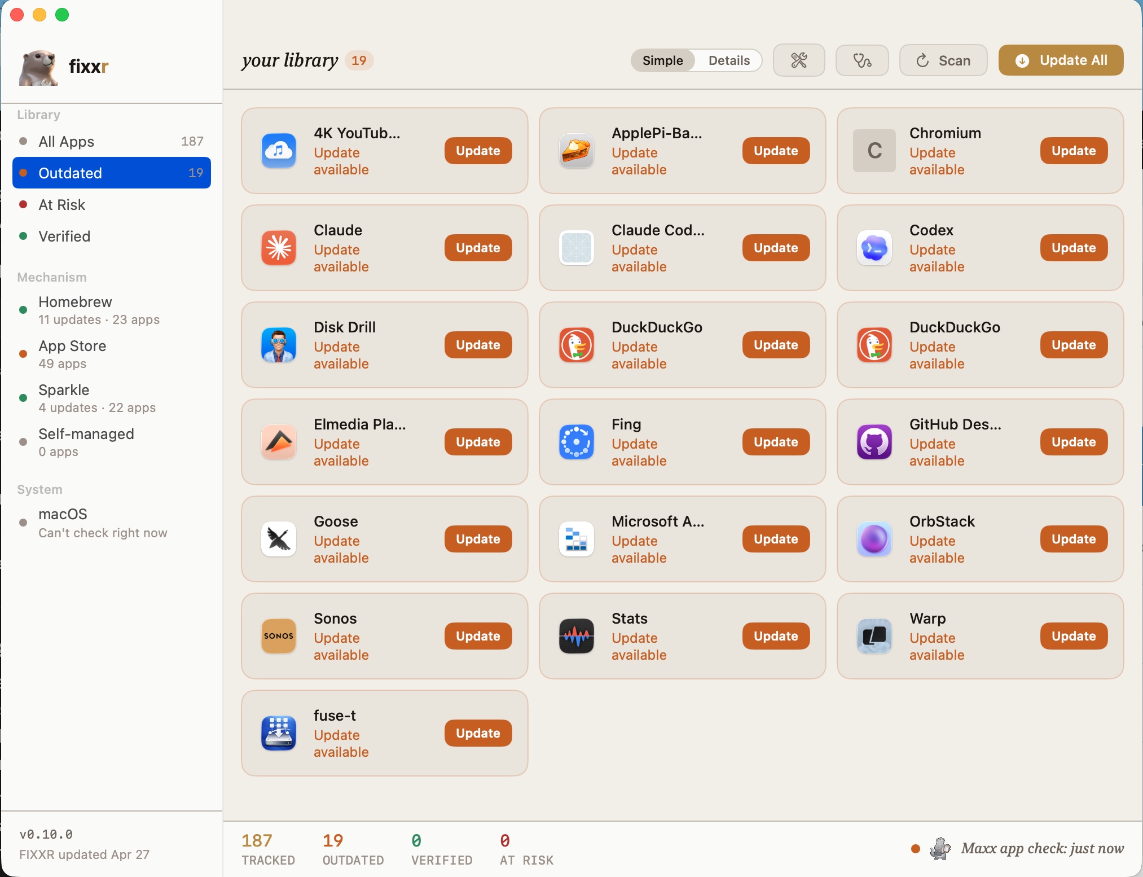1143x877 pixels.
Task: Click the fuse-t app icon
Action: 278,733
